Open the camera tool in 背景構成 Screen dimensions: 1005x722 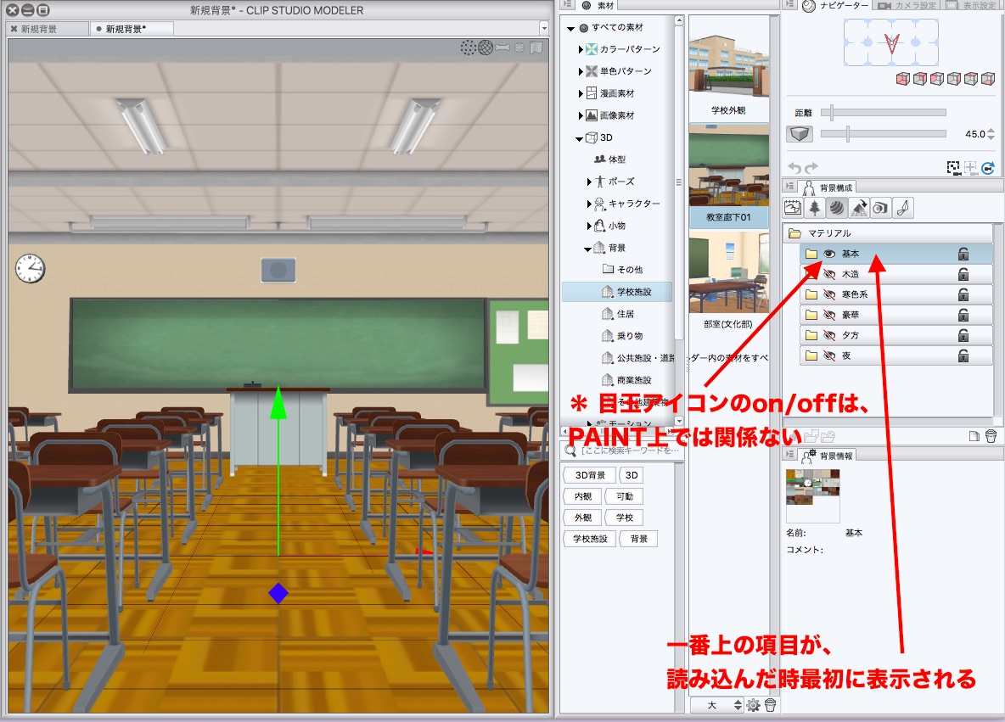[x=881, y=208]
